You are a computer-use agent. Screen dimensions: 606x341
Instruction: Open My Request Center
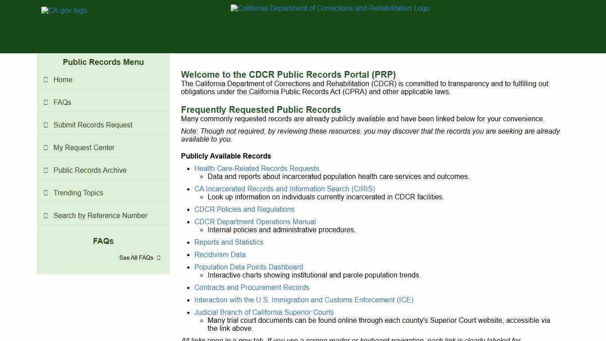84,147
